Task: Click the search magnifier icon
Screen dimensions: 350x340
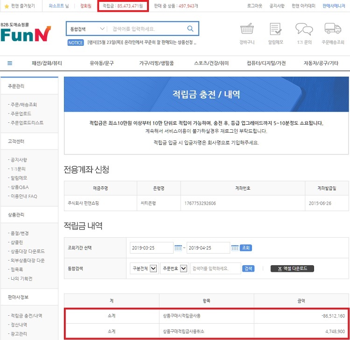Action: pyautogui.click(x=190, y=29)
